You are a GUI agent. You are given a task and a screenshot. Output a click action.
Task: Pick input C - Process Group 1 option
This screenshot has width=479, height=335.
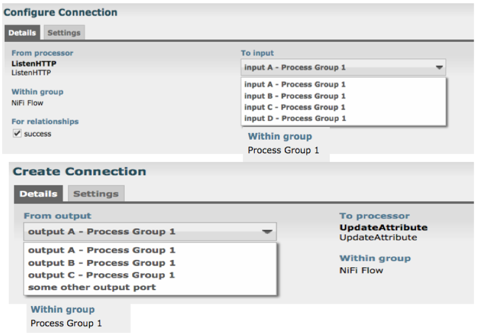pyautogui.click(x=295, y=107)
